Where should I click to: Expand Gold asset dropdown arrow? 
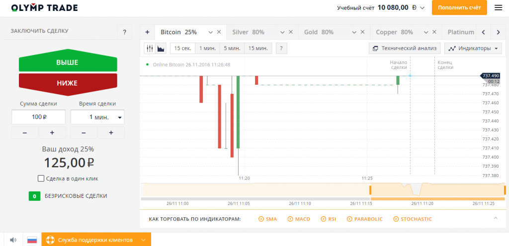(354, 32)
